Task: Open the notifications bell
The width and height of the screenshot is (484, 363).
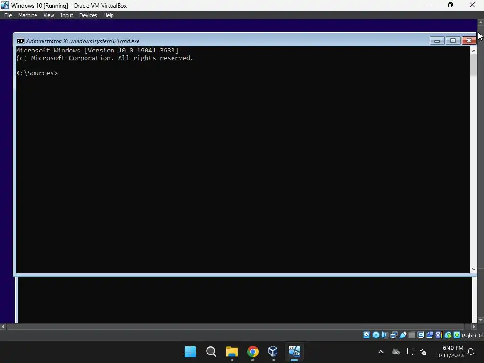Action: tap(471, 352)
